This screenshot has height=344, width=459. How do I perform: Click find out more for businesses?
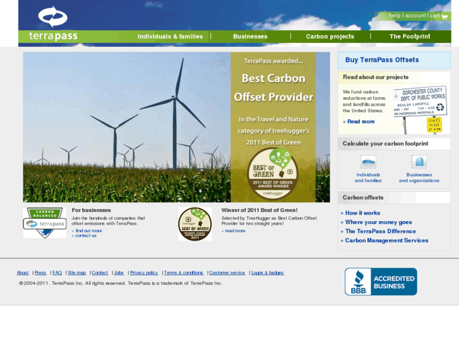[88, 230]
